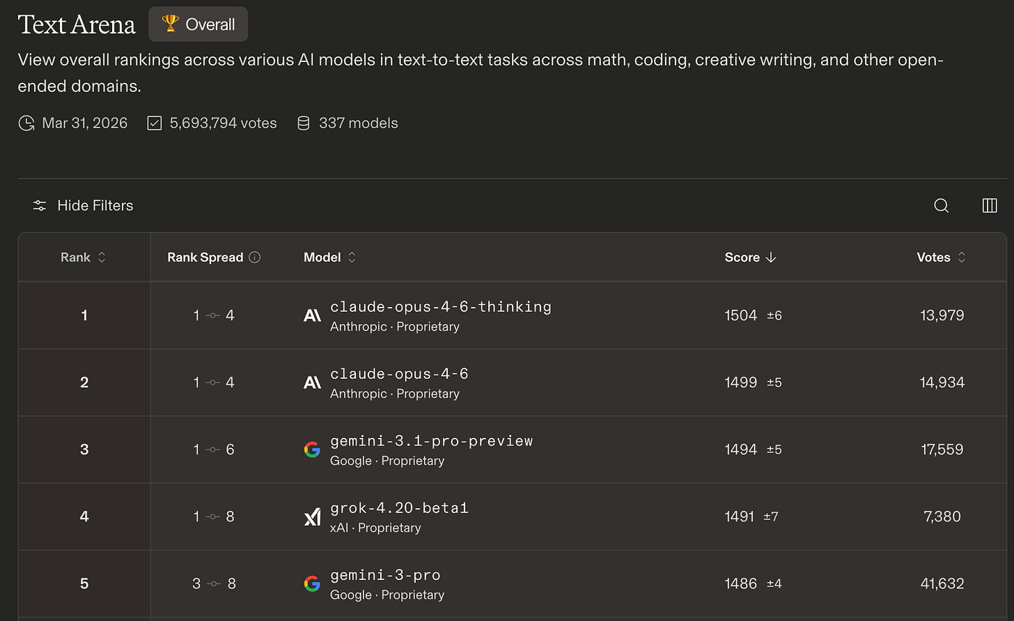1014x621 pixels.
Task: Open the gemini-3-pro model entry
Action: 385,575
